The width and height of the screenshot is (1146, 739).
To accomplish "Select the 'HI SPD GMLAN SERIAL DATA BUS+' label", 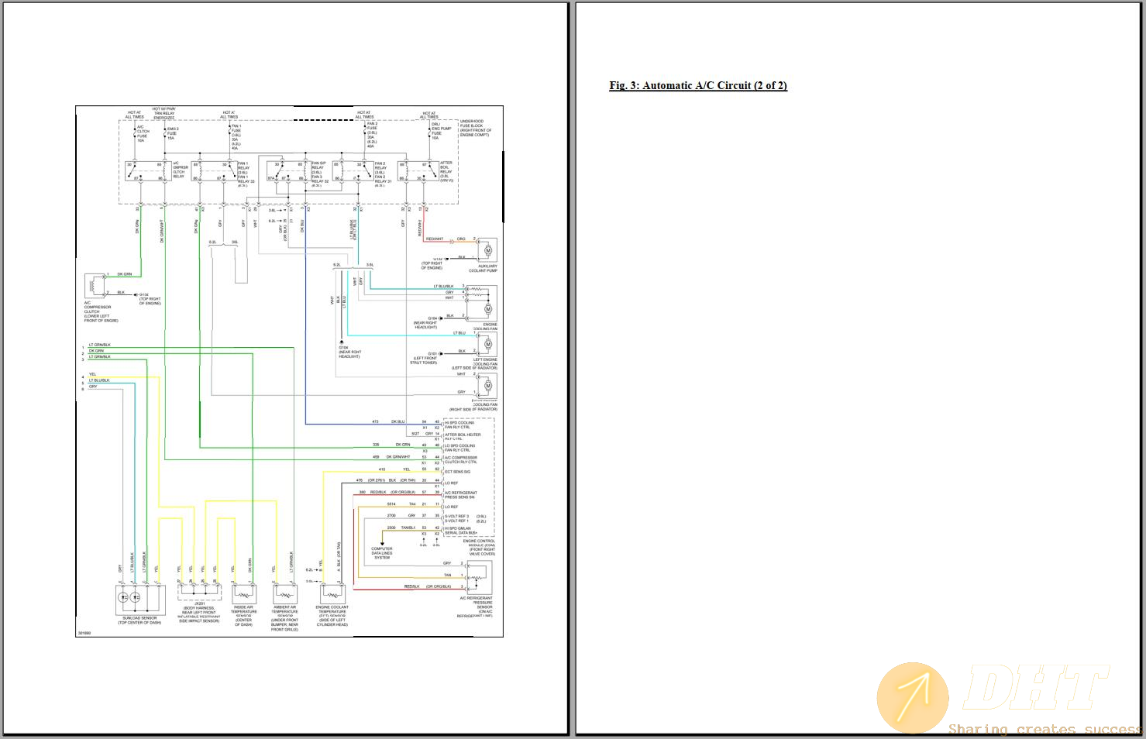I will click(x=461, y=531).
